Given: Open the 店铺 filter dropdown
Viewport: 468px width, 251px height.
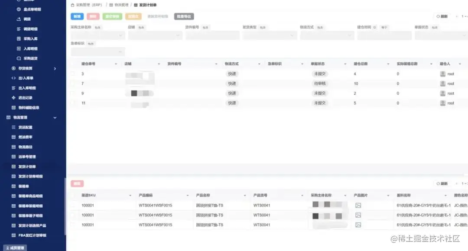Looking at the screenshot, I should 155,35.
